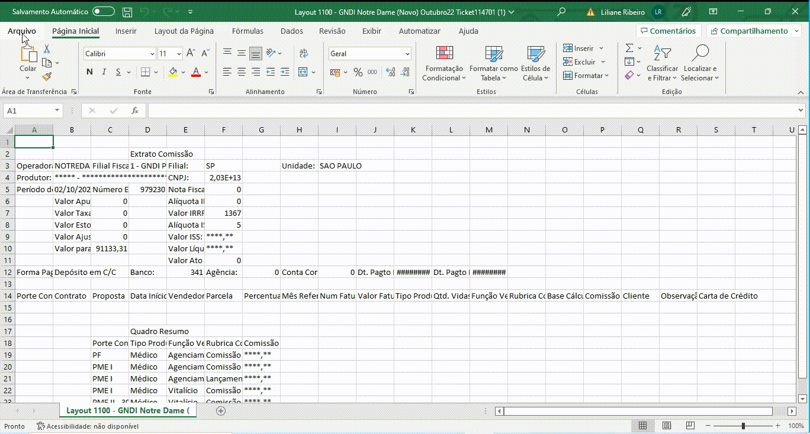Screen dimensions: 810x434
Task: Open Estilos de Célula
Action: (535, 64)
